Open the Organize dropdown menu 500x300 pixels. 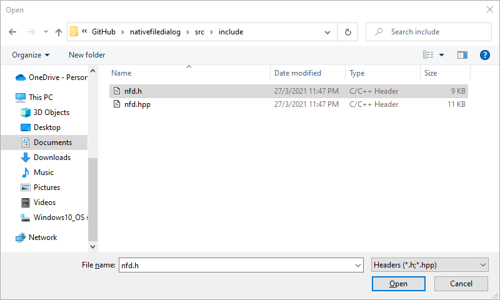pos(31,55)
